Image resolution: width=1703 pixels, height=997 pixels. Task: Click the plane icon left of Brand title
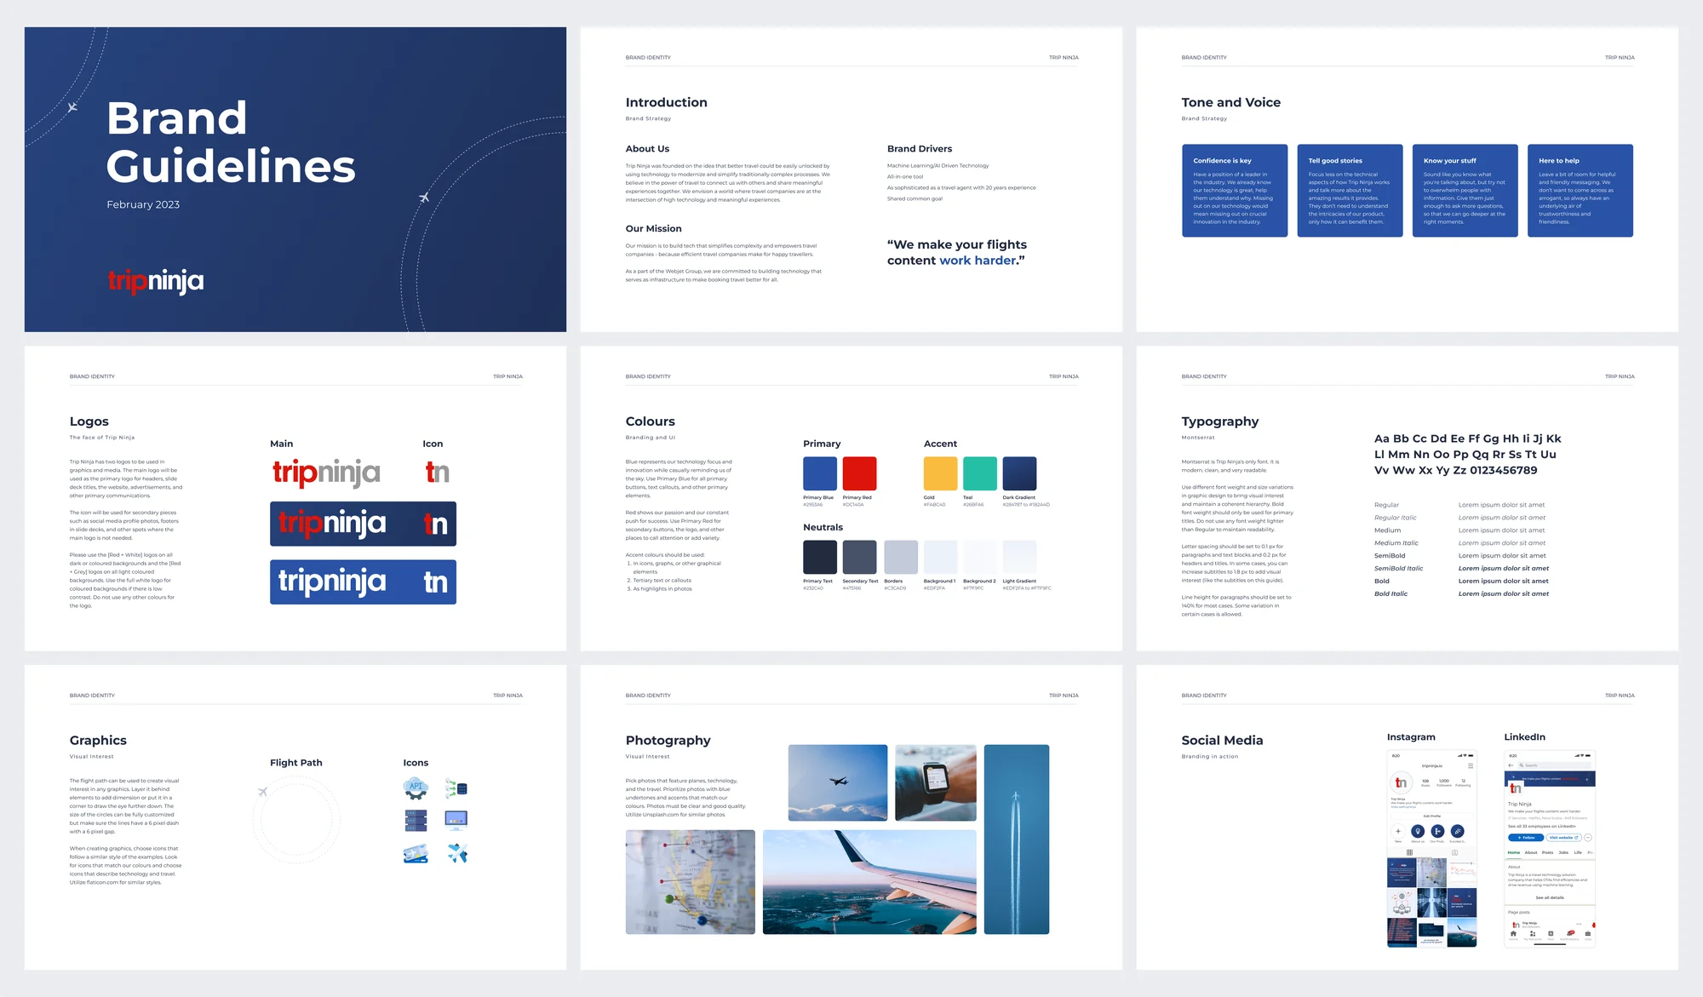72,107
